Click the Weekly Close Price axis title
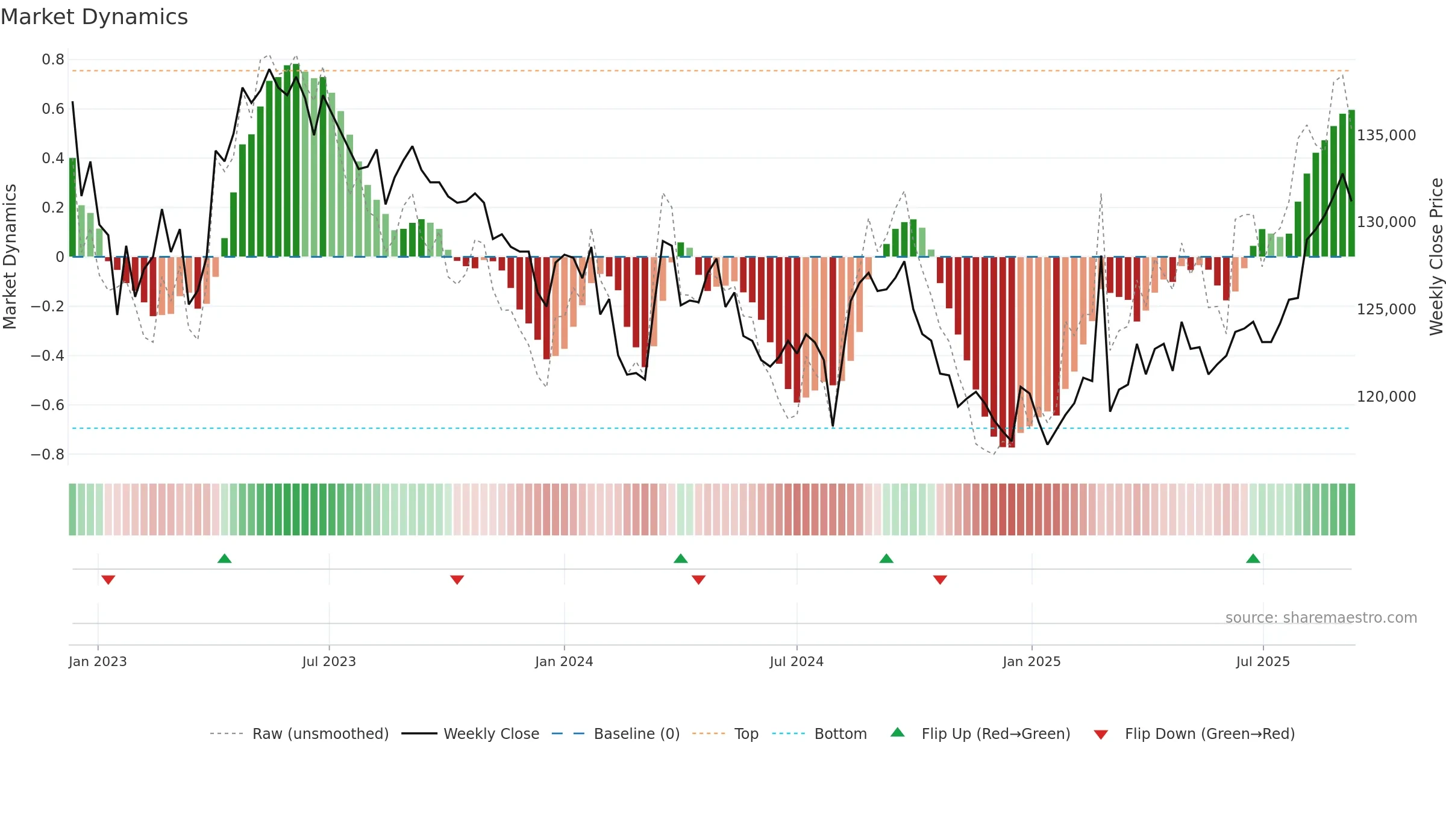1446x813 pixels. [1436, 257]
